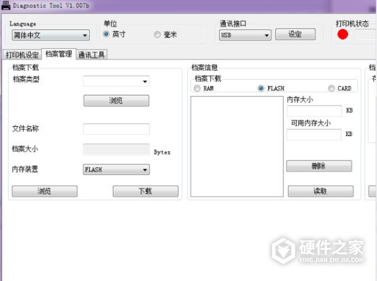Click the 文件名称 input field
The image size is (377, 281).
(116, 129)
